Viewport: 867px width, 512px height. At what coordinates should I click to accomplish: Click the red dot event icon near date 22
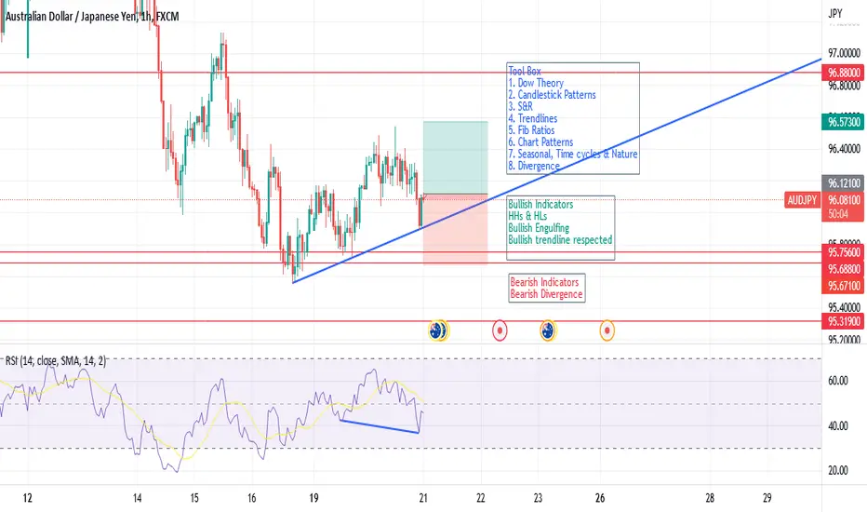tap(500, 331)
